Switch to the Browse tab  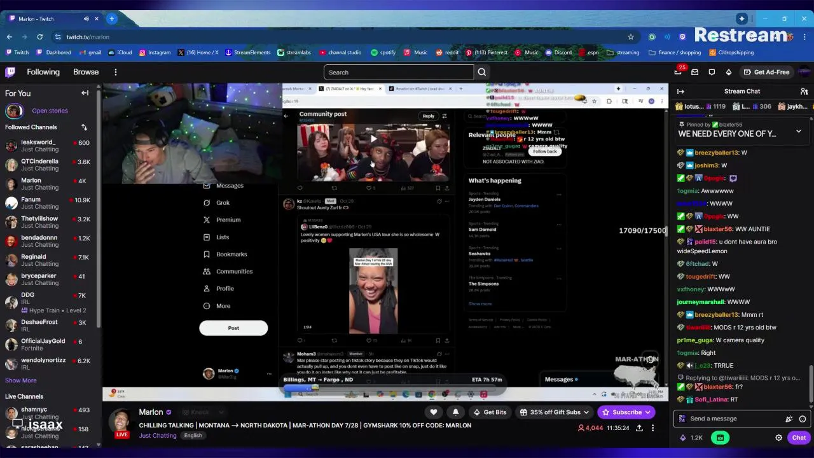coord(86,72)
